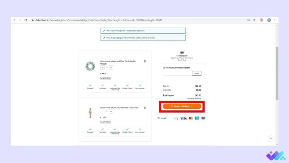Click the Secure checkout button
Screen dimensions: 289x163
tap(182, 106)
